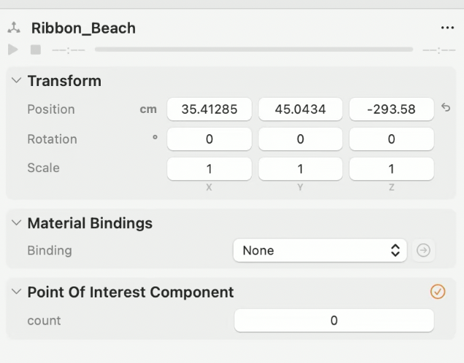Click the Ribbon_Beach entity name
Image resolution: width=464 pixels, height=363 pixels.
point(83,28)
